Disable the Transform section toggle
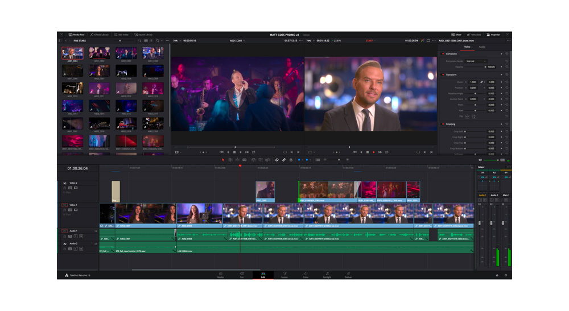Viewport: 569px width, 311px height. pos(443,74)
